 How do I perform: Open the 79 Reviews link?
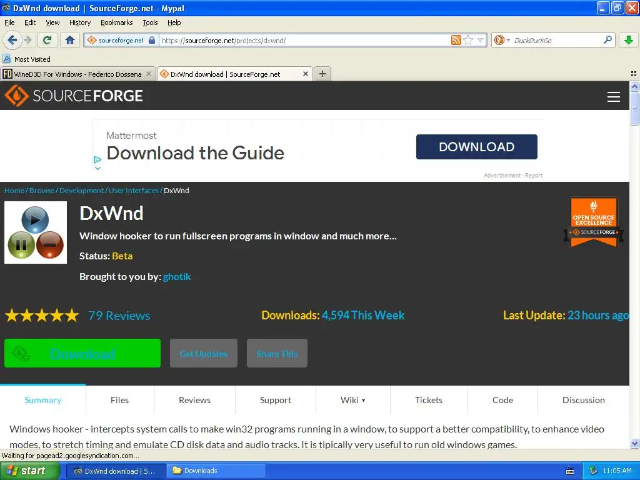119,316
